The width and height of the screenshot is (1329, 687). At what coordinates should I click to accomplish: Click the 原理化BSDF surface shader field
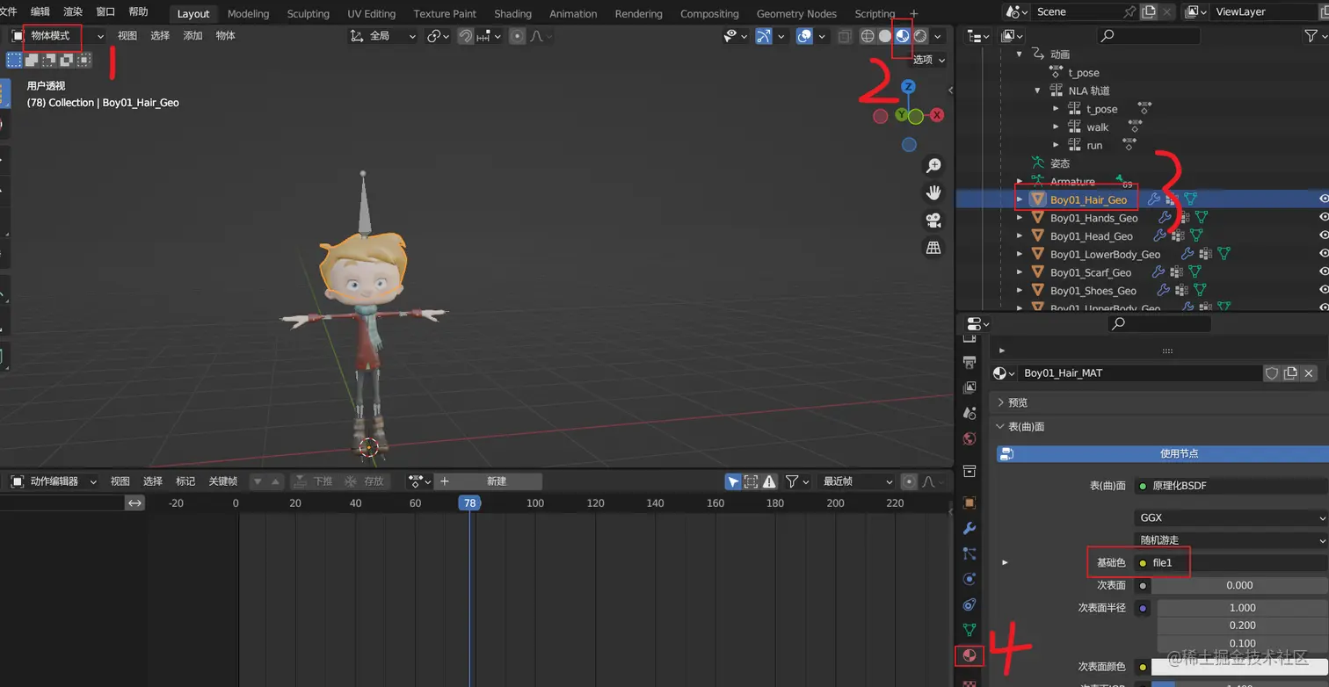click(1231, 486)
